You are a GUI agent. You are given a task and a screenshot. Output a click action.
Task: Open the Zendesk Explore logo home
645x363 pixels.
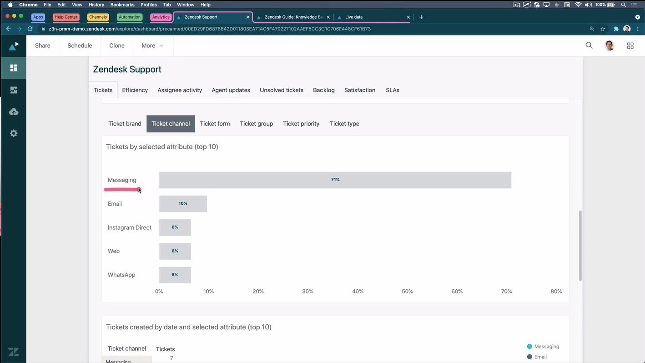pyautogui.click(x=14, y=46)
